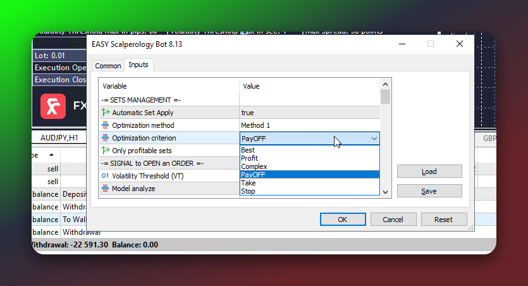Select the balance To Wall row in history
Image resolution: width=528 pixels, height=286 pixels.
[x=59, y=220]
